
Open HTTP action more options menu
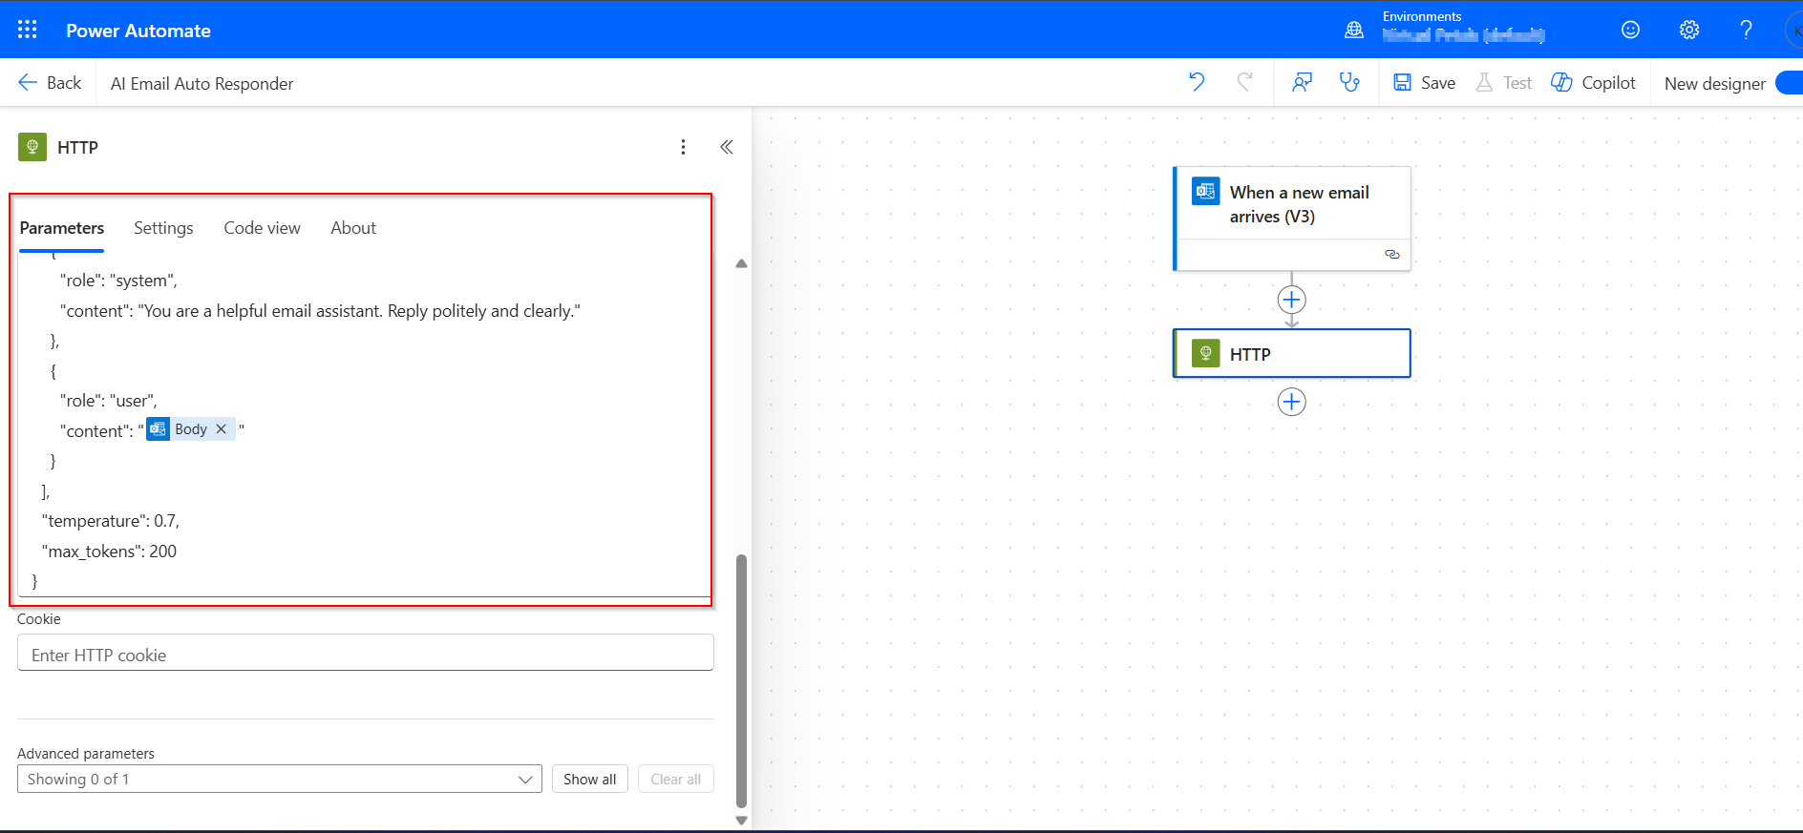tap(683, 147)
